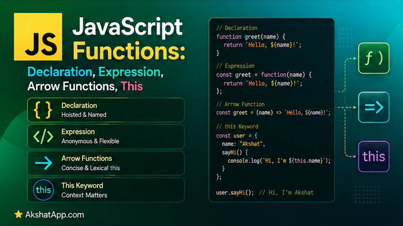The height and width of the screenshot is (226, 403).
Task: Click the curly braces Declaration icon
Action: (43, 110)
